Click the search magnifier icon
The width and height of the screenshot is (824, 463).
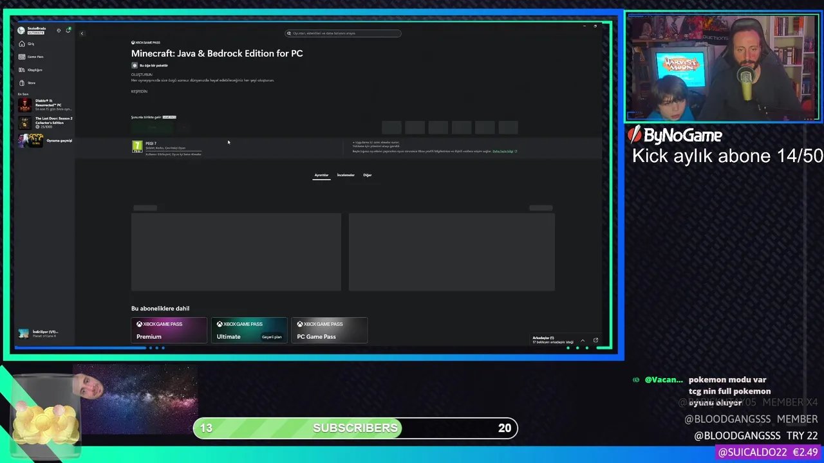tap(290, 33)
